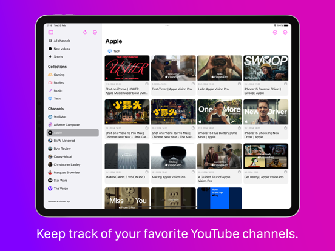Share the iPhone 15 Plus Battery video
The image size is (335, 251).
(x=239, y=128)
